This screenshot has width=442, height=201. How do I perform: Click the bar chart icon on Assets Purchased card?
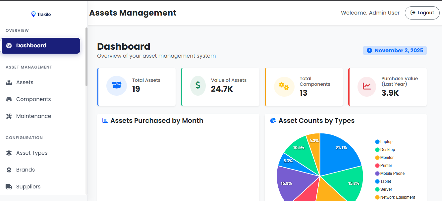click(x=104, y=121)
